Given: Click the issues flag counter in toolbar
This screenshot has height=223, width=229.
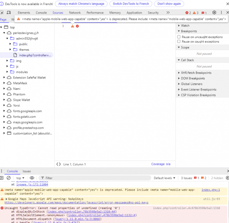Looking at the screenshot, I should click(204, 13).
